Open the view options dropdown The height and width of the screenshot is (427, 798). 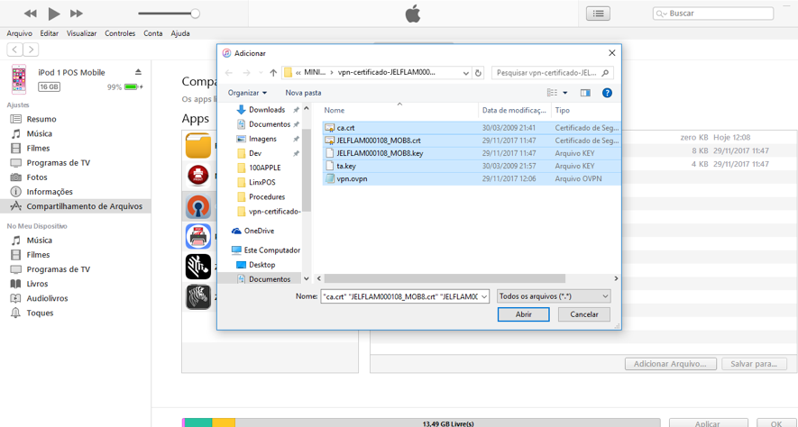(564, 93)
